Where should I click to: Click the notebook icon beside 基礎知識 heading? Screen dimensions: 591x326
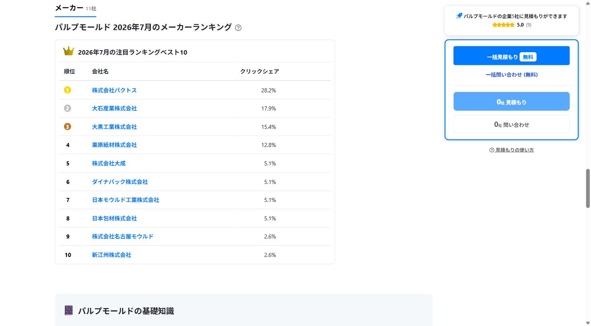[69, 310]
